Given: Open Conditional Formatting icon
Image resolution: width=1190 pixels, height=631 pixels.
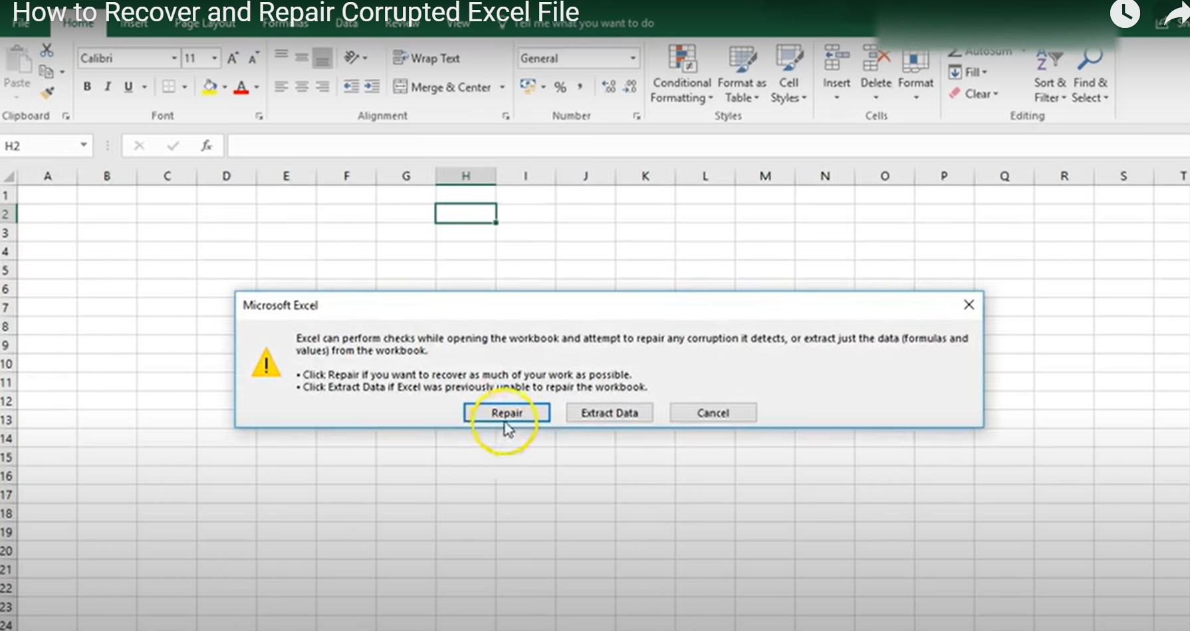Looking at the screenshot, I should pyautogui.click(x=681, y=60).
